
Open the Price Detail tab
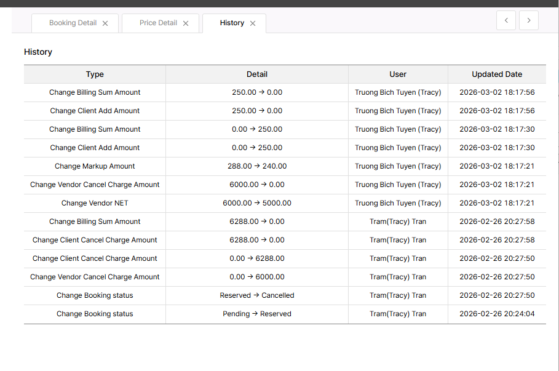(x=158, y=23)
